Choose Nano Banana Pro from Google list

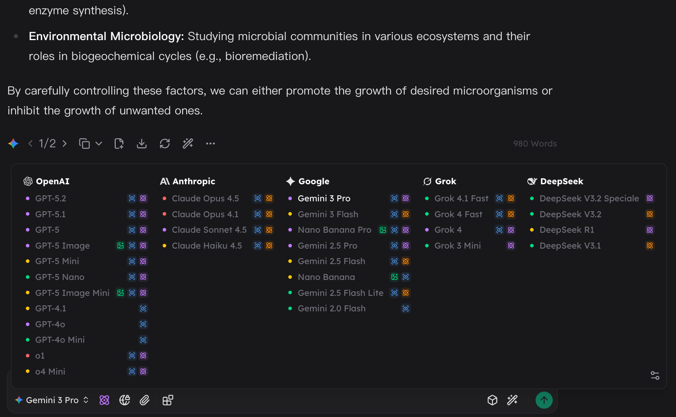[x=334, y=230]
